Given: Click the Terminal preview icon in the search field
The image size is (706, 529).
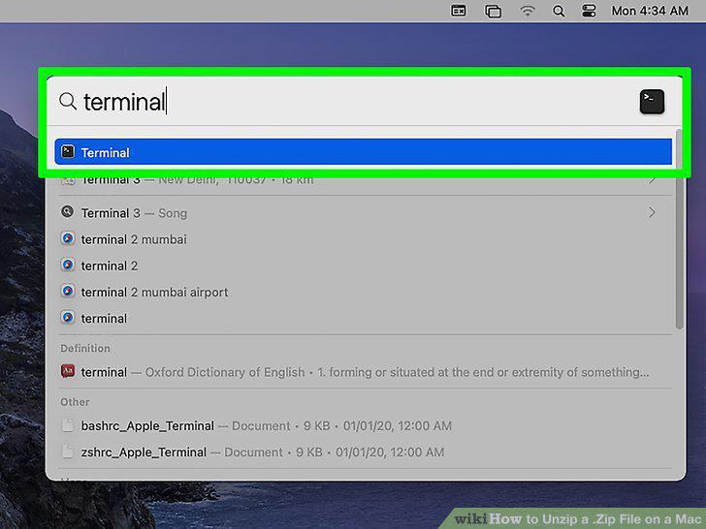Looking at the screenshot, I should point(652,102).
